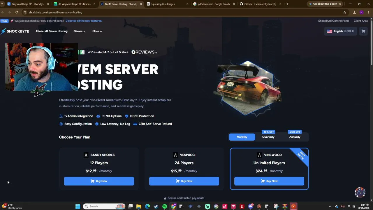Open volume and network quick settings
This screenshot has width=373, height=210.
point(351,206)
